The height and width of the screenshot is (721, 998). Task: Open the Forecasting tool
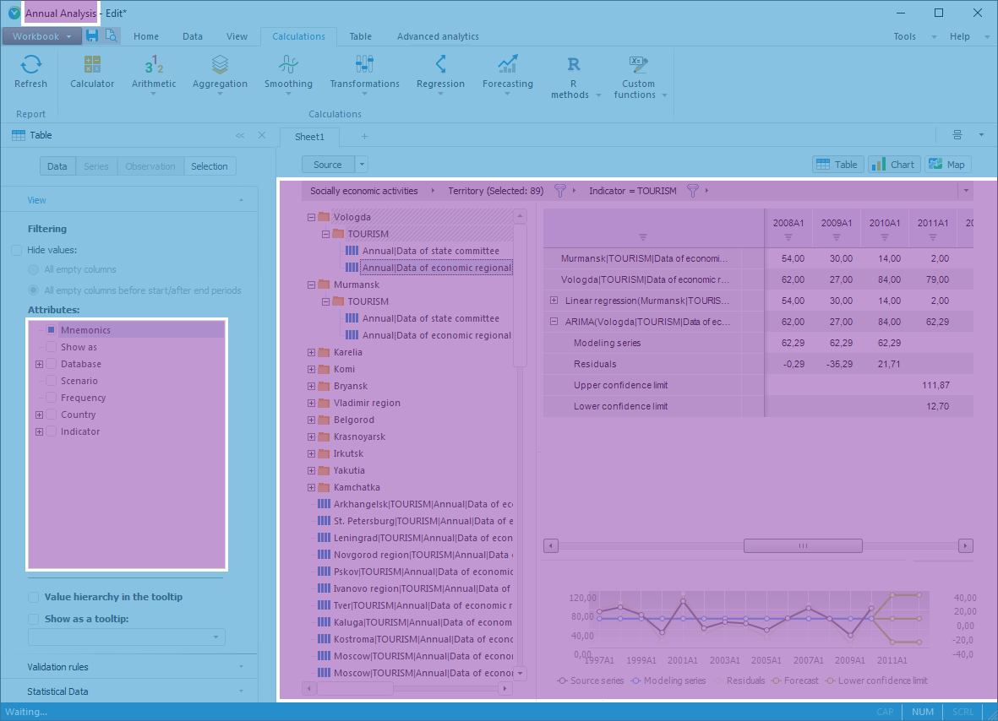(507, 73)
